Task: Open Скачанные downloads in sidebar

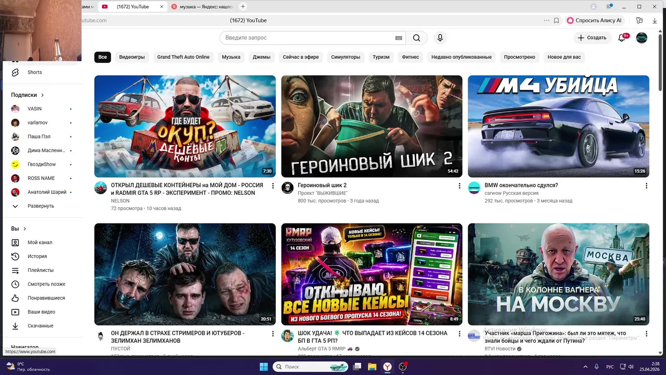Action: (x=42, y=326)
